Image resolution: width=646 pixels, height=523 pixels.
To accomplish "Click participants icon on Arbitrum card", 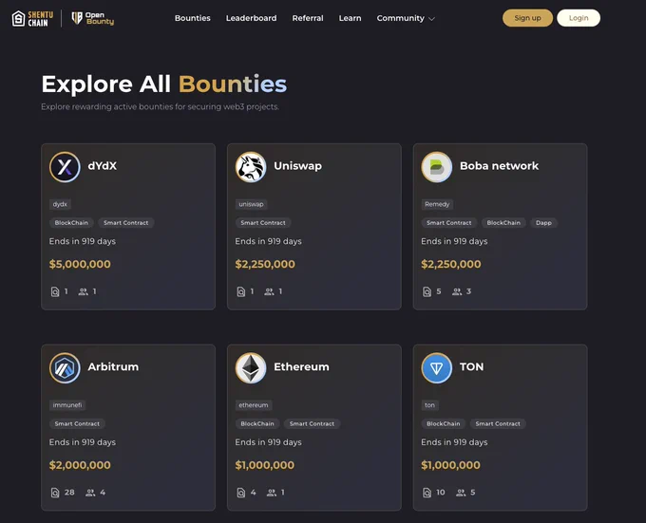I will (90, 493).
